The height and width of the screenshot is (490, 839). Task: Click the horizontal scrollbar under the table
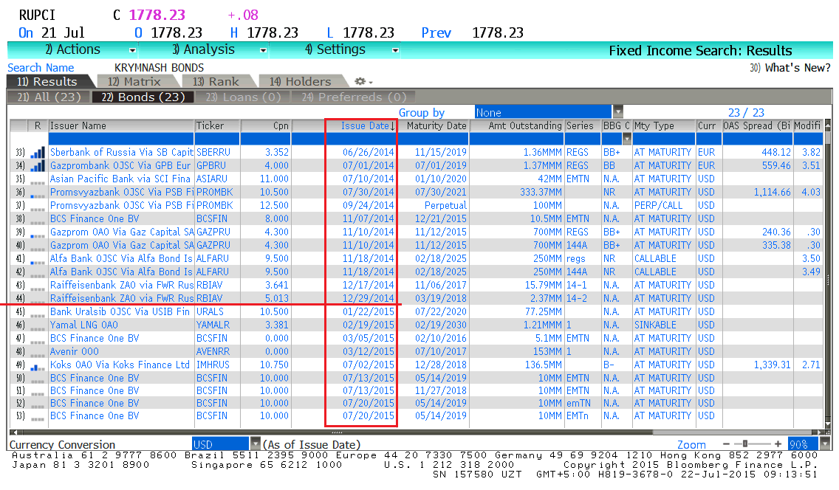(336, 432)
